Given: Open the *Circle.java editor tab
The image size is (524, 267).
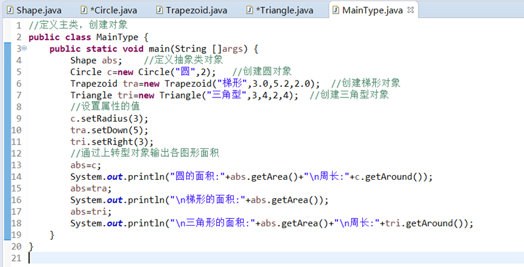Looking at the screenshot, I should click(109, 10).
